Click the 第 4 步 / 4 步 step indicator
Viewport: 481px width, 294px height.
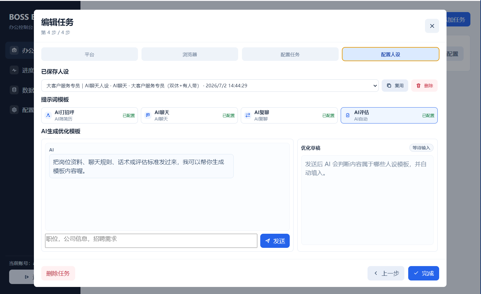[x=56, y=32]
